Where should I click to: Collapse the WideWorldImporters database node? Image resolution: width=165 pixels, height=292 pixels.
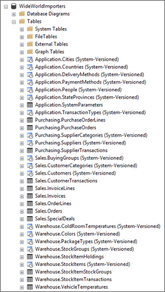coord(6,6)
